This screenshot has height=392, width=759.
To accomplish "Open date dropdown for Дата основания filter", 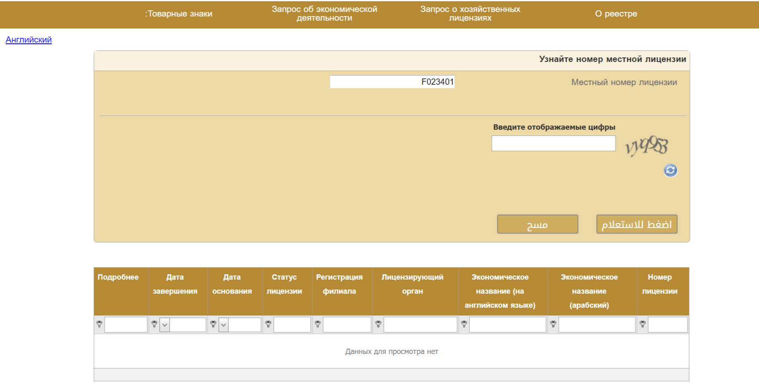I will point(223,325).
